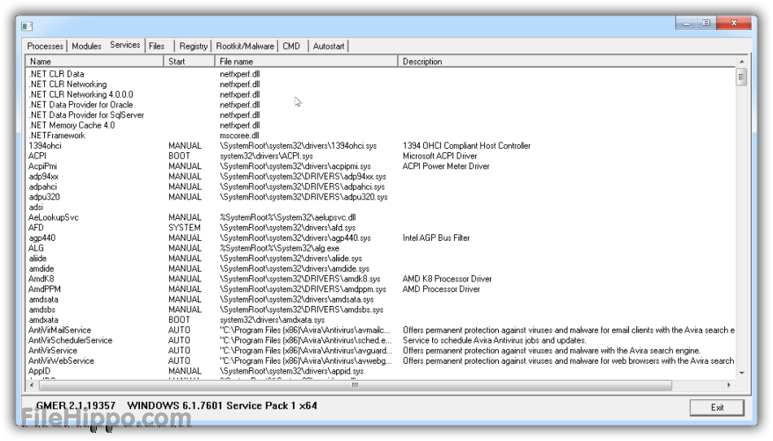Click the ACPI Power Meter Driver description
The height and width of the screenshot is (441, 773).
click(x=446, y=166)
